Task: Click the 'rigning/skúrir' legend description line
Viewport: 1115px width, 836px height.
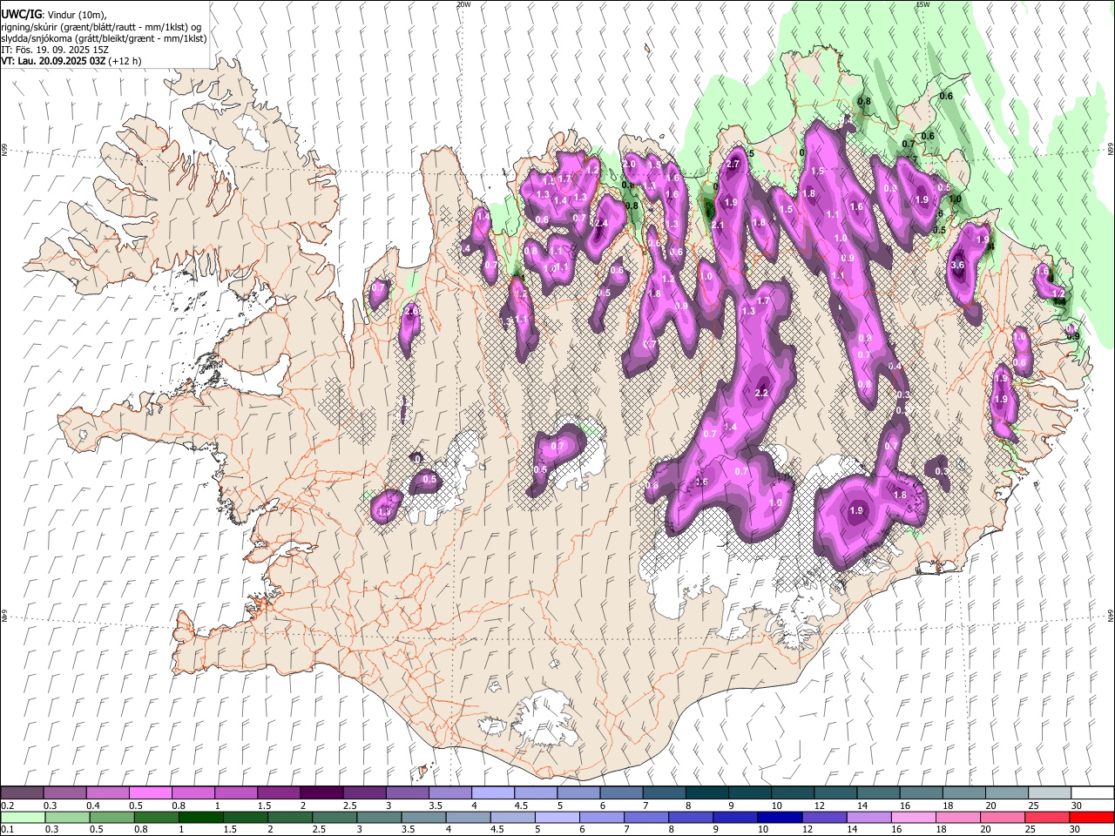Action: pos(101,27)
